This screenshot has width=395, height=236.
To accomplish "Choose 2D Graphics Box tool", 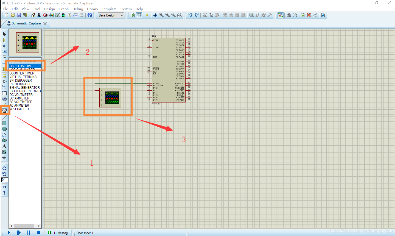I will [x=4, y=123].
